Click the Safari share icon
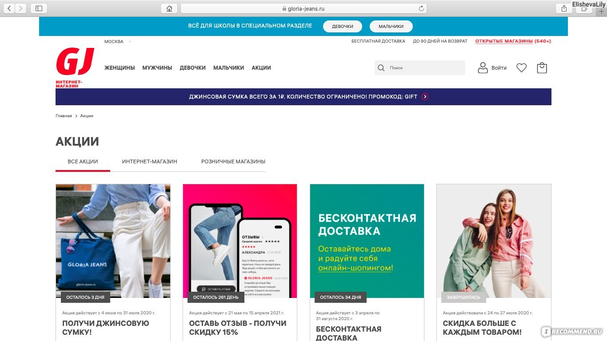The image size is (607, 341). click(564, 8)
